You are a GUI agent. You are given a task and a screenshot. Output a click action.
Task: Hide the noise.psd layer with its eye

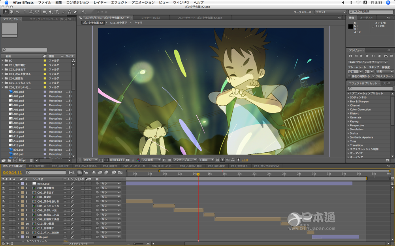4,183
